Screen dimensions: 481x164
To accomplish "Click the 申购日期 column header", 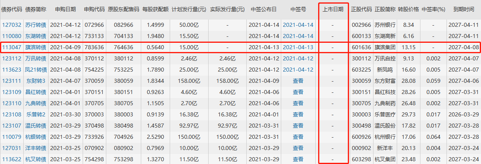I will [x=65, y=10].
